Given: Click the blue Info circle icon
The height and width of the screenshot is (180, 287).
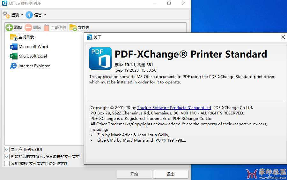Looking at the screenshot, I should point(29,15).
